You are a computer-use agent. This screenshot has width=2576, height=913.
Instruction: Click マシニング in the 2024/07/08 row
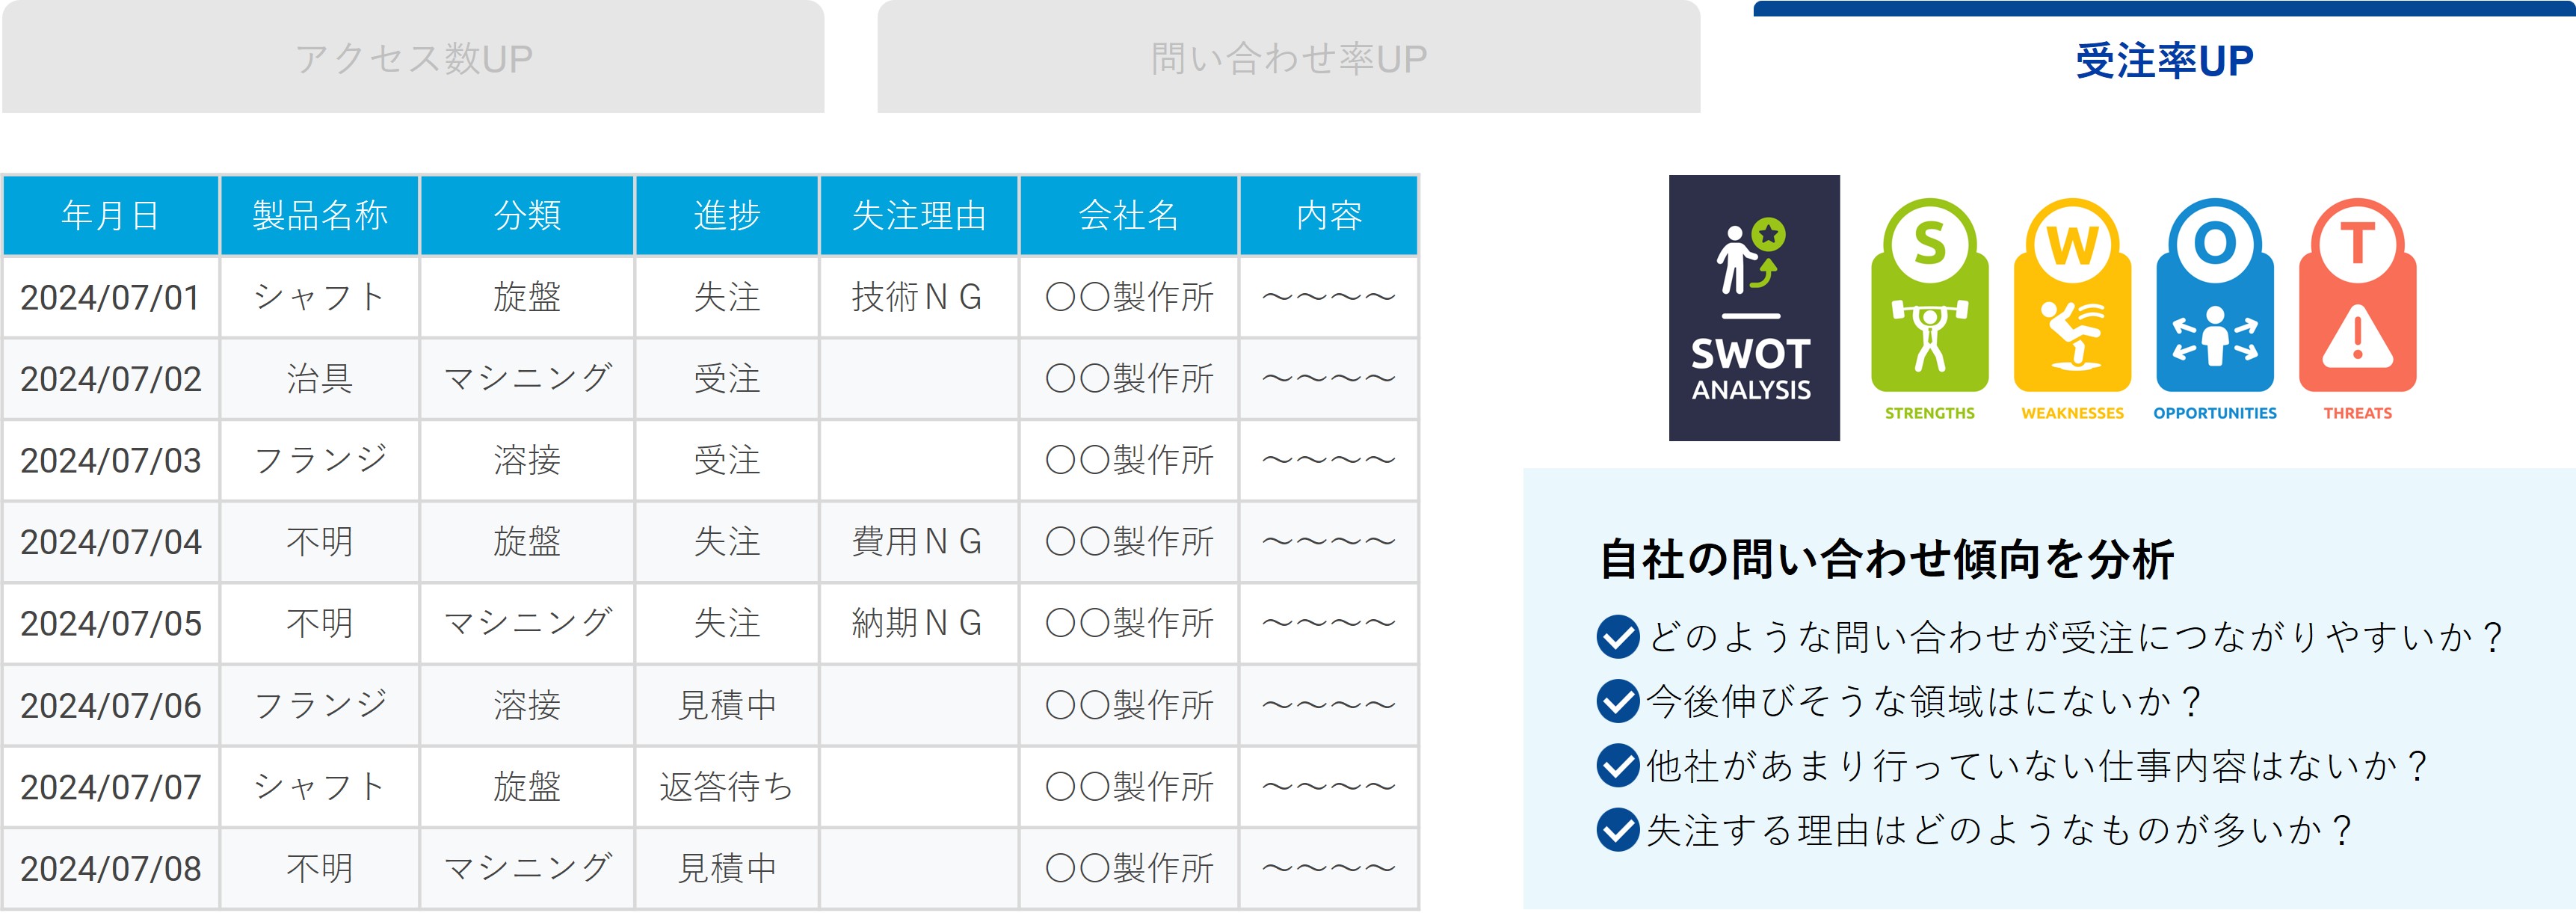click(x=527, y=868)
